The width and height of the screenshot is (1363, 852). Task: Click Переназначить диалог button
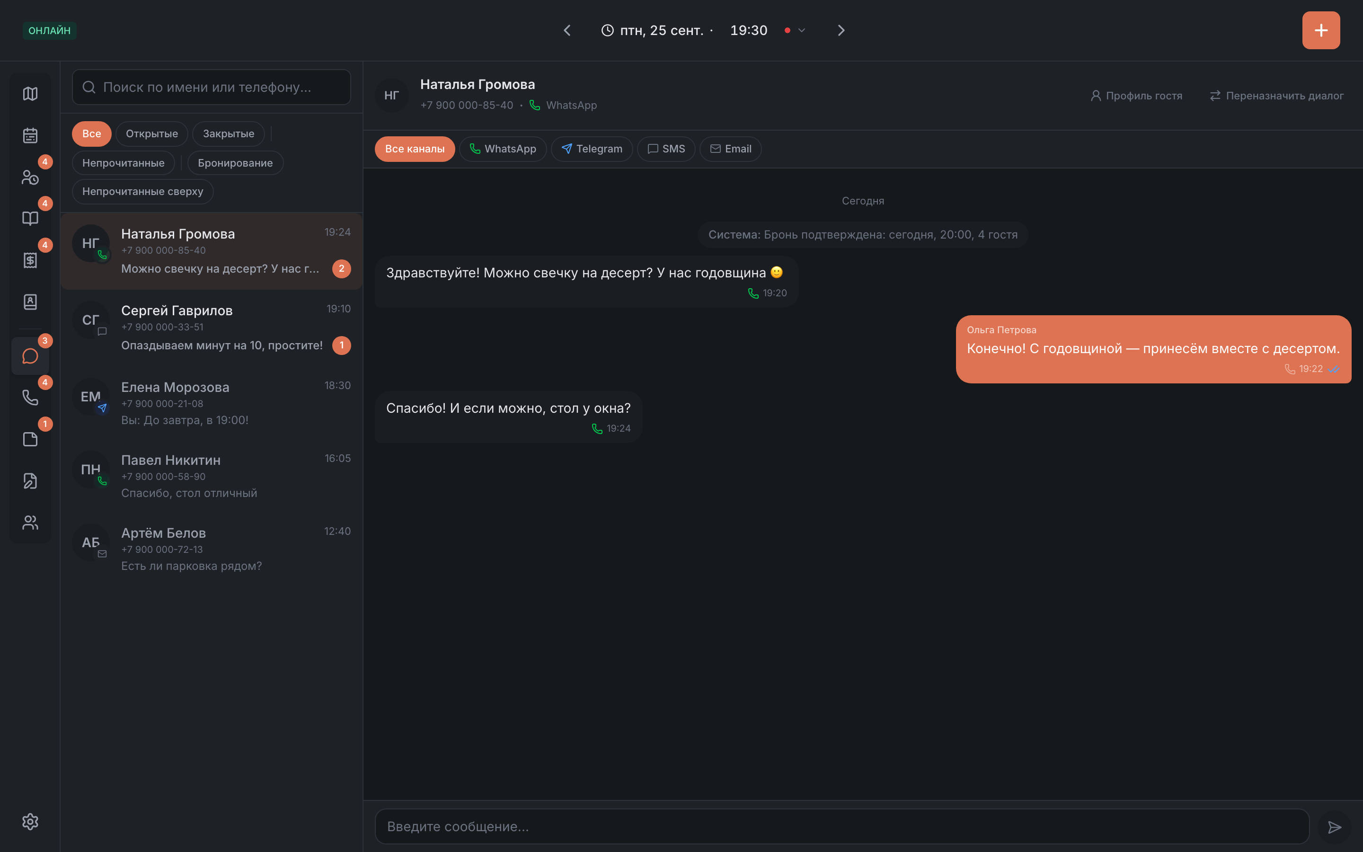click(1276, 96)
